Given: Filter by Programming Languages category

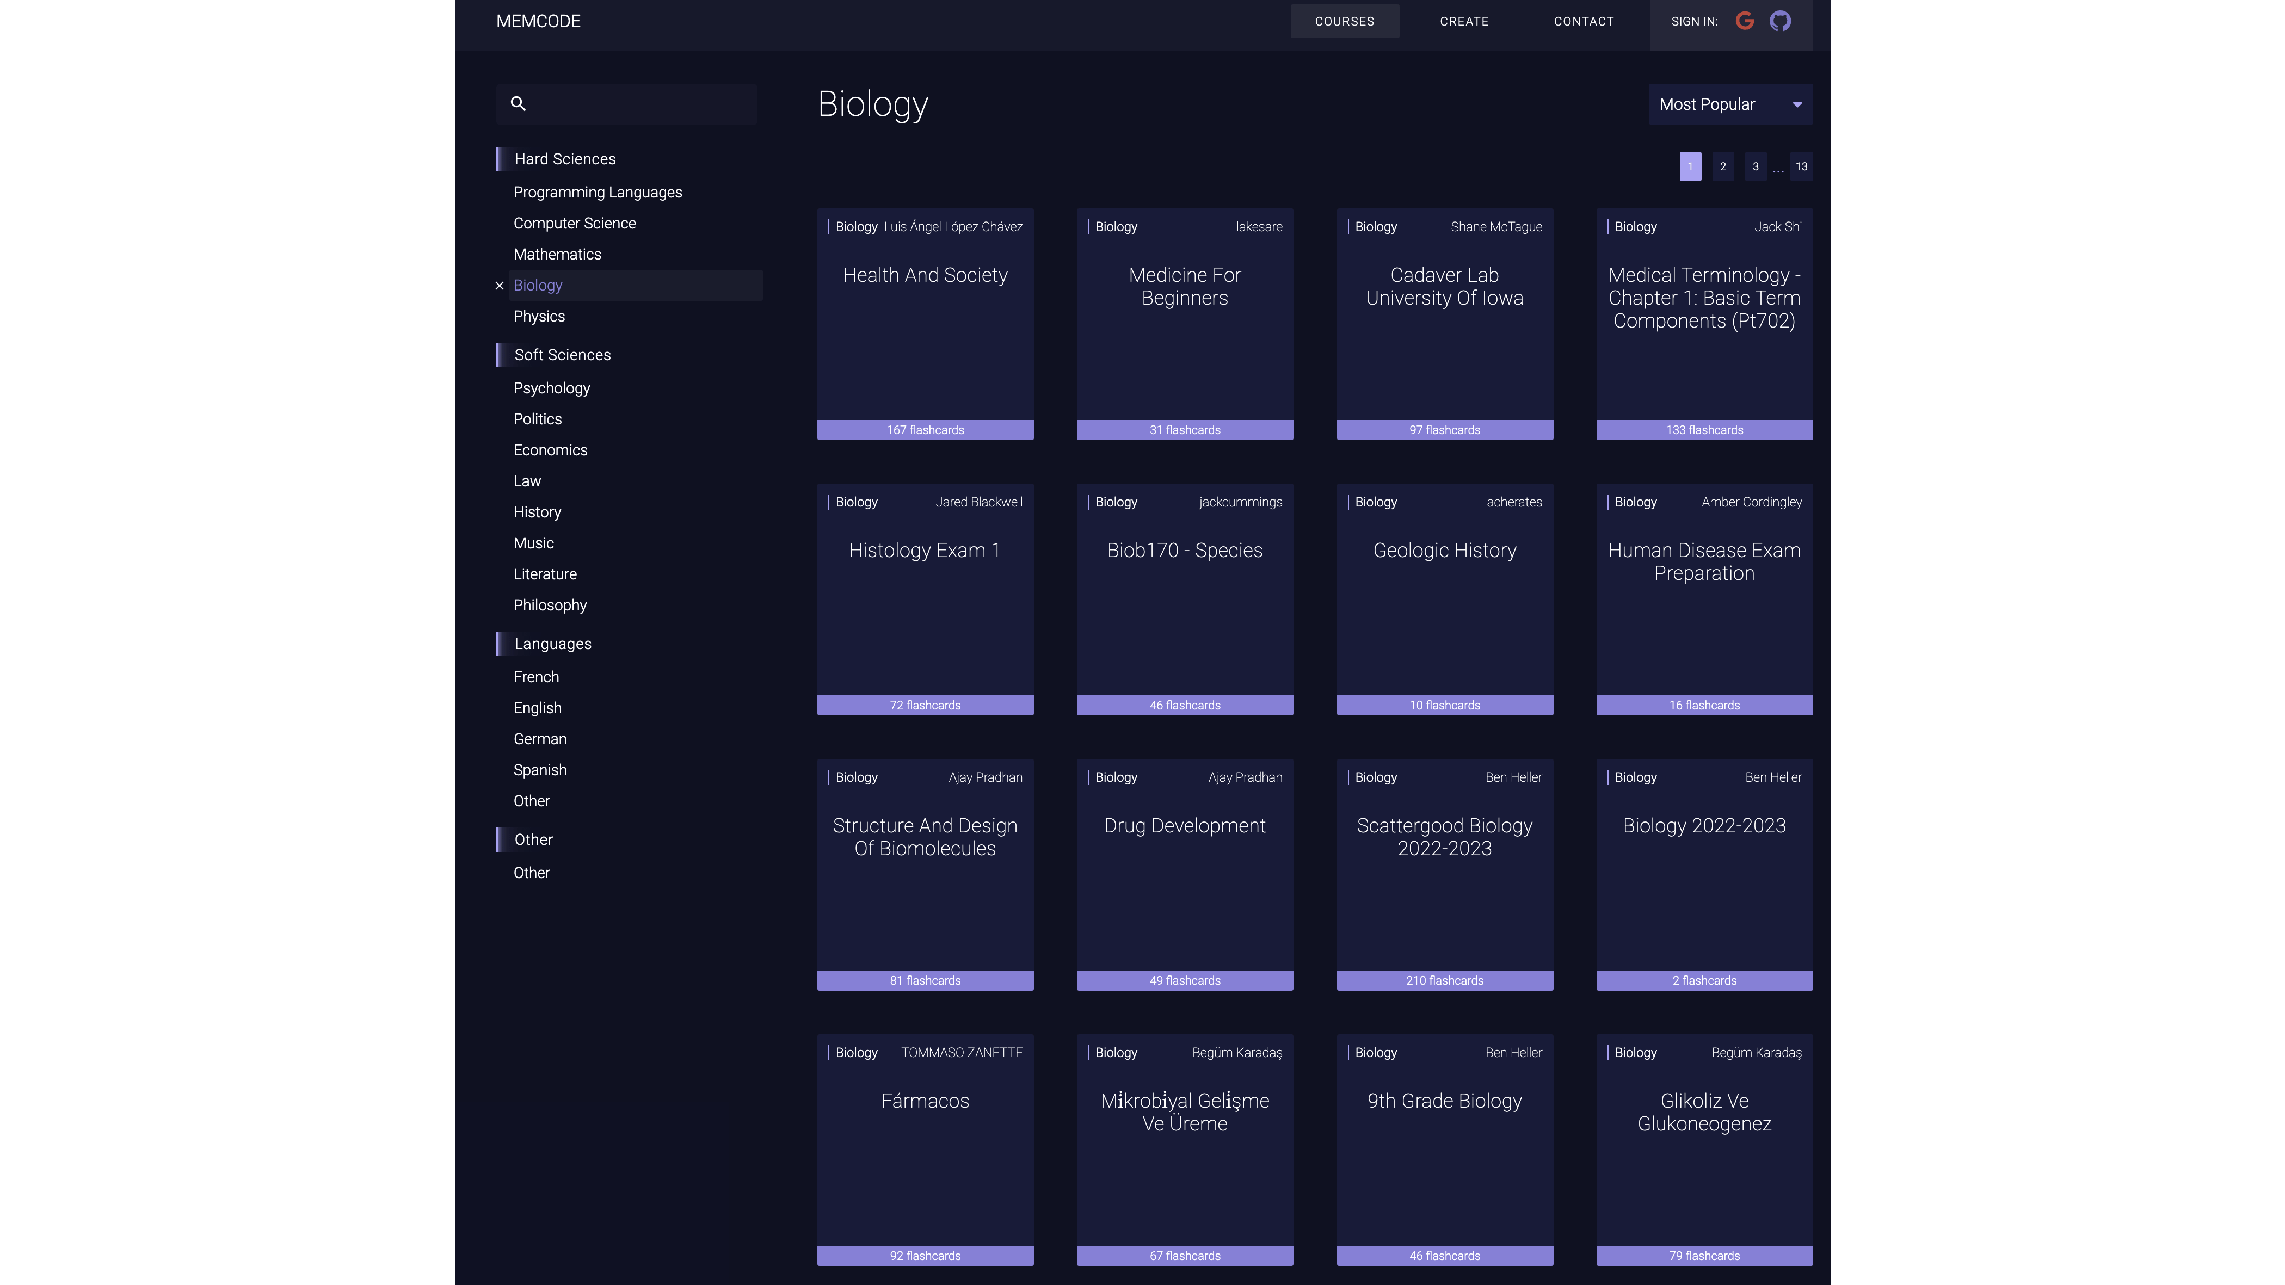Looking at the screenshot, I should point(597,193).
